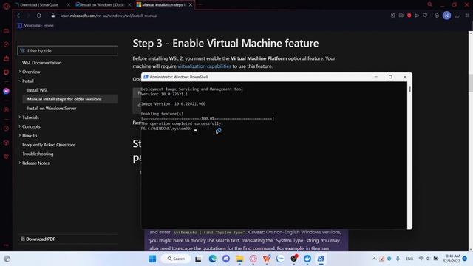
Task: Open a new tab with plus button
Action: click(200, 4)
